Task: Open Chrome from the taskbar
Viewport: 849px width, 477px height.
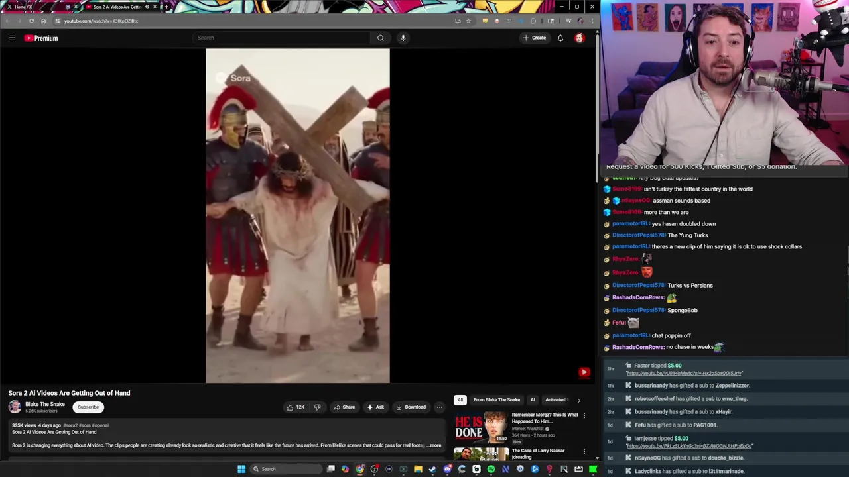Action: pyautogui.click(x=359, y=469)
